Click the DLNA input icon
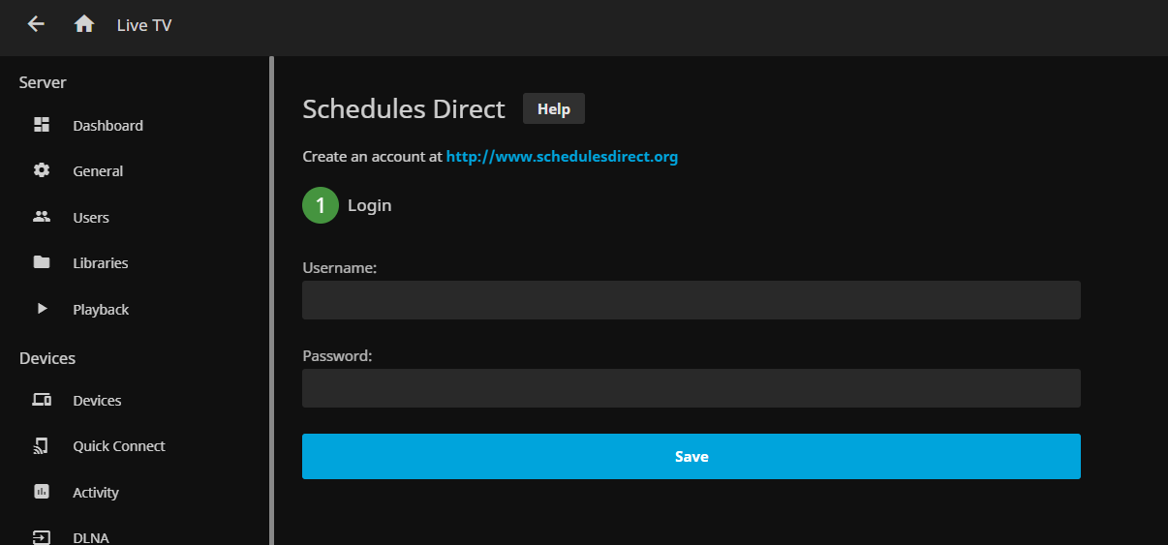 42,537
